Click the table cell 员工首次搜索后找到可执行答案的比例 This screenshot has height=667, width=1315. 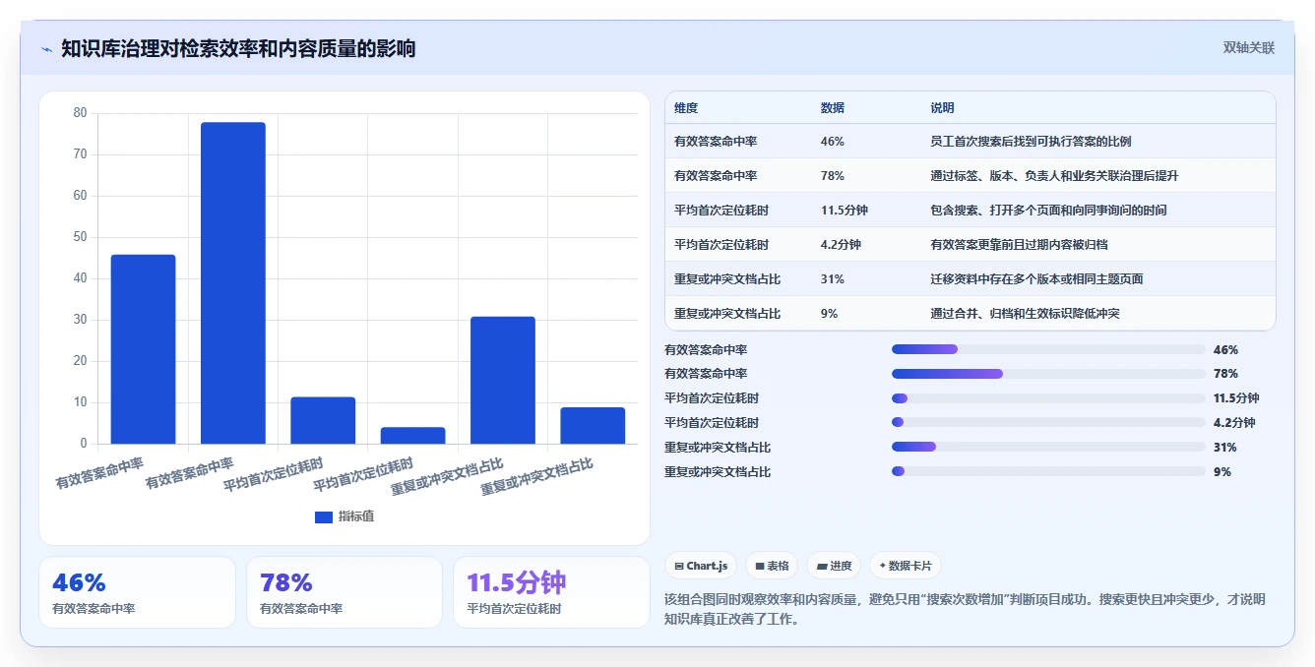[1031, 142]
